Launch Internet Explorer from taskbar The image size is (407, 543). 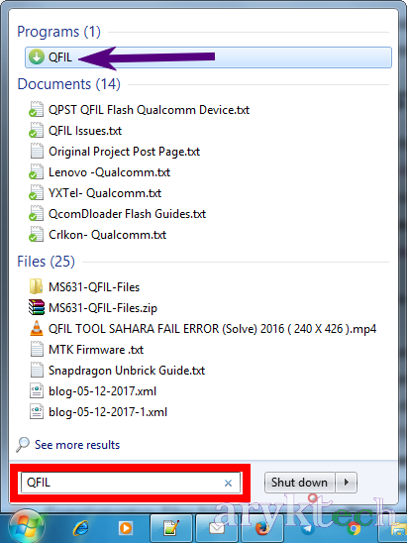(80, 528)
